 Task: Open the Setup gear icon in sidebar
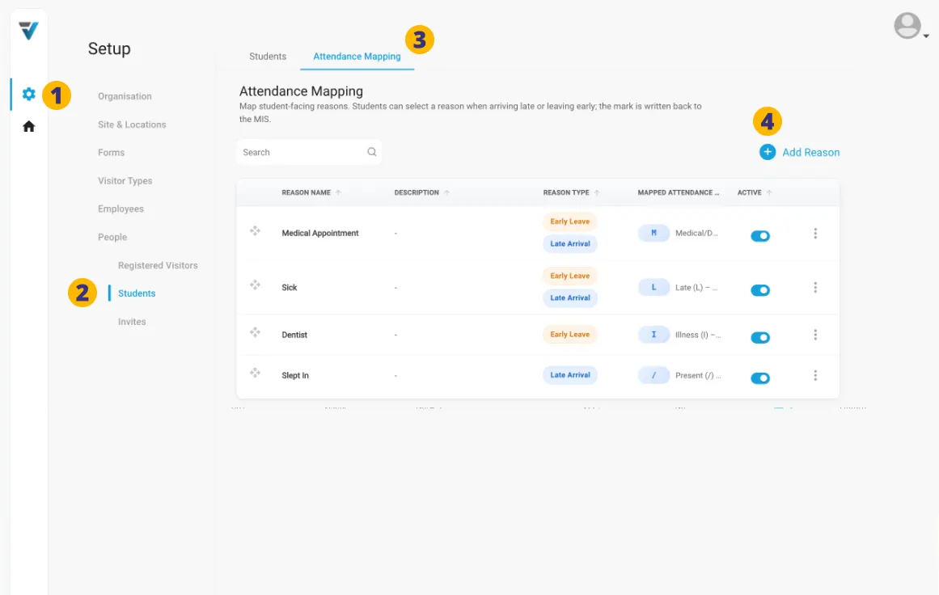(29, 94)
